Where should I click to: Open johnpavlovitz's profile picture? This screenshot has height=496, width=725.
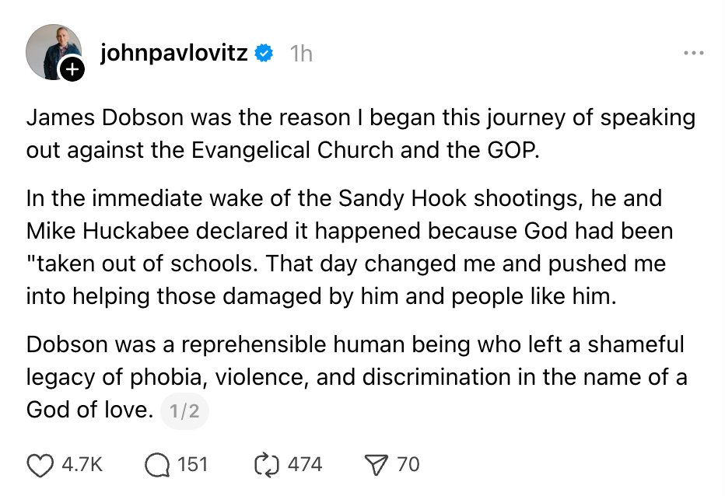point(54,51)
